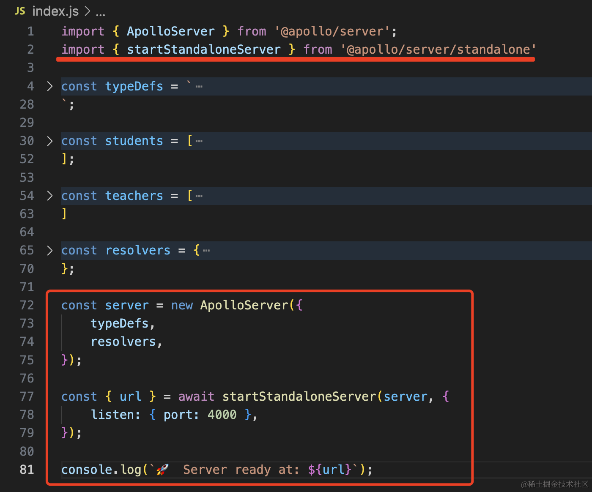
Task: Expand the folded typeDefs block
Action: [x=50, y=86]
